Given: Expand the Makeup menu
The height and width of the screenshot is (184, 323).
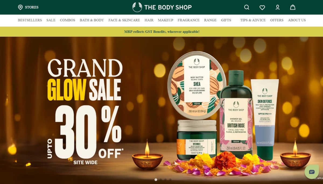Looking at the screenshot, I should (x=166, y=20).
